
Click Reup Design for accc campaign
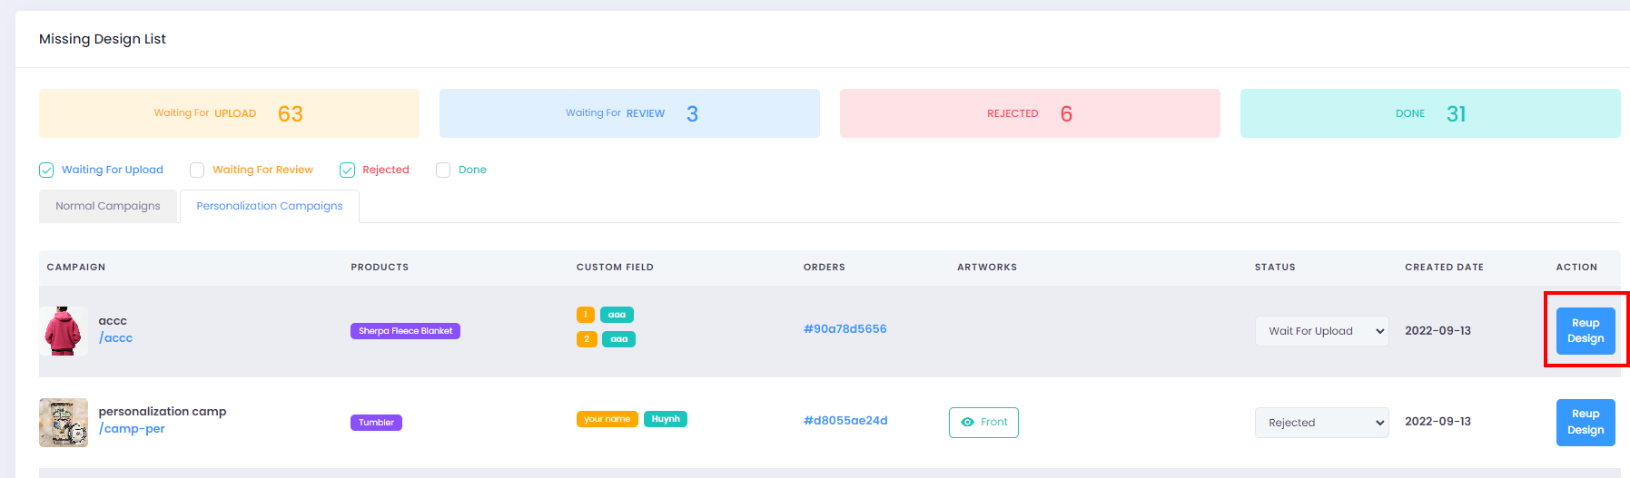coord(1586,331)
